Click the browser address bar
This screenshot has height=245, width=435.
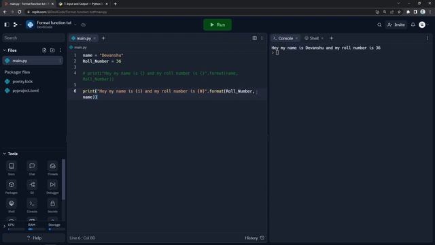pyautogui.click(x=200, y=12)
